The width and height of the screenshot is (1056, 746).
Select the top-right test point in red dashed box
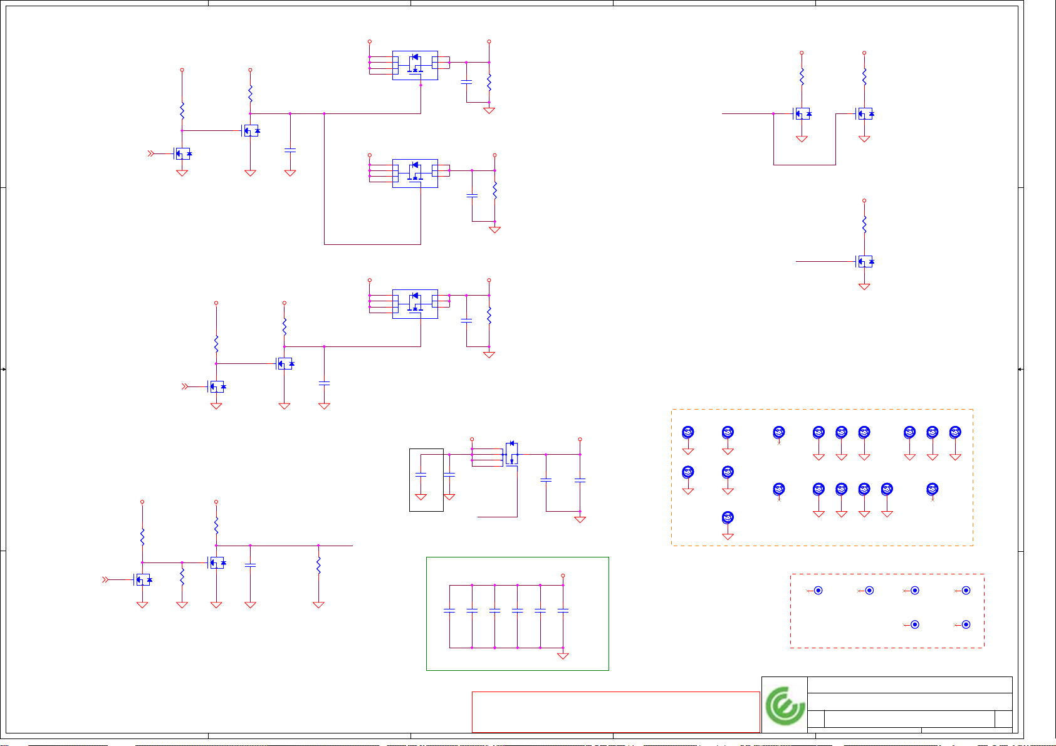[966, 590]
